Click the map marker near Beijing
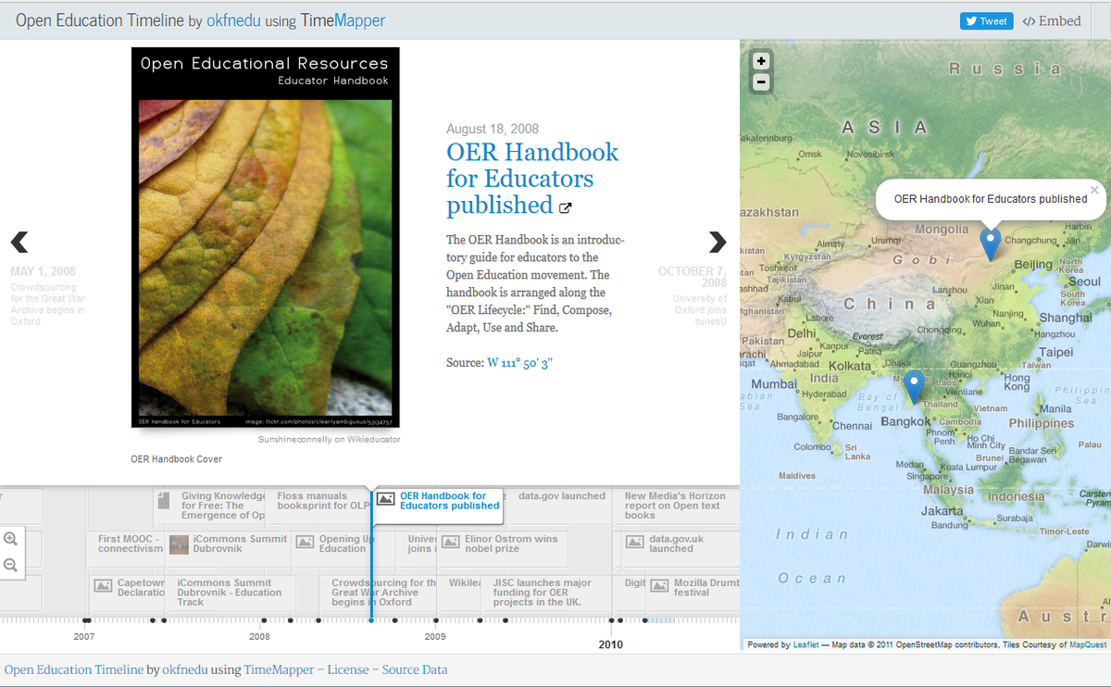 click(990, 244)
